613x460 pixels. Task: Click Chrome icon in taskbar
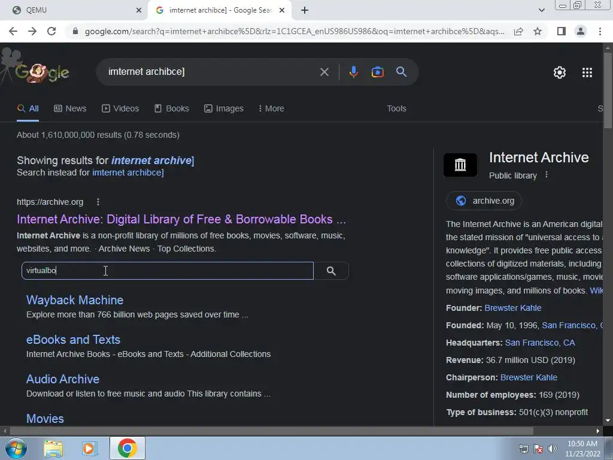127,448
